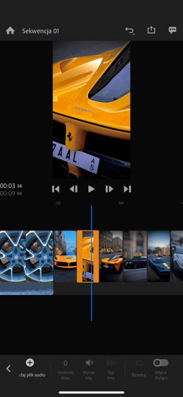The width and height of the screenshot is (183, 397).
Task: Tap the share/export icon
Action: pos(151,31)
